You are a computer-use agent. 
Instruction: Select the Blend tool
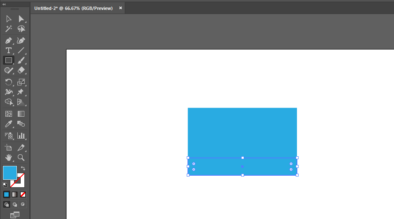point(21,124)
